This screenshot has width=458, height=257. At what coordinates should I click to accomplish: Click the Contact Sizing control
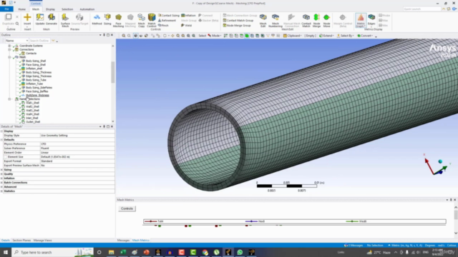coord(169,16)
